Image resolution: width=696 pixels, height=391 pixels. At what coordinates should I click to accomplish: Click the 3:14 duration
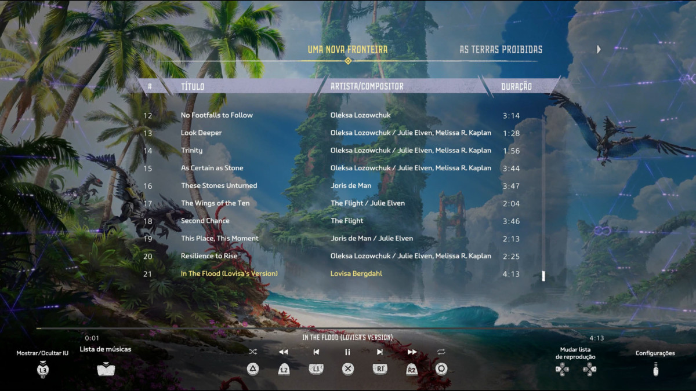coord(511,116)
